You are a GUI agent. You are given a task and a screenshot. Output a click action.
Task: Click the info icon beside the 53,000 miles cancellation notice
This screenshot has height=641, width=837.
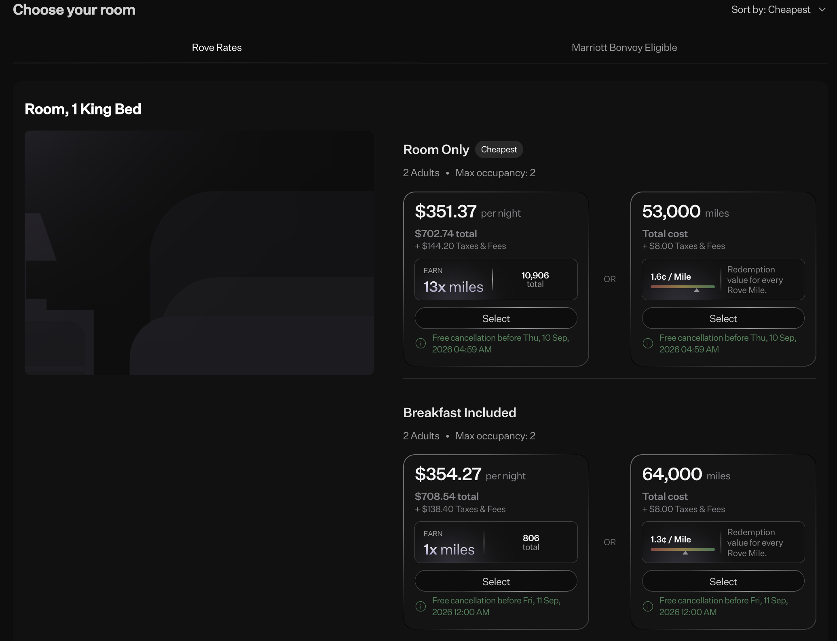(648, 343)
